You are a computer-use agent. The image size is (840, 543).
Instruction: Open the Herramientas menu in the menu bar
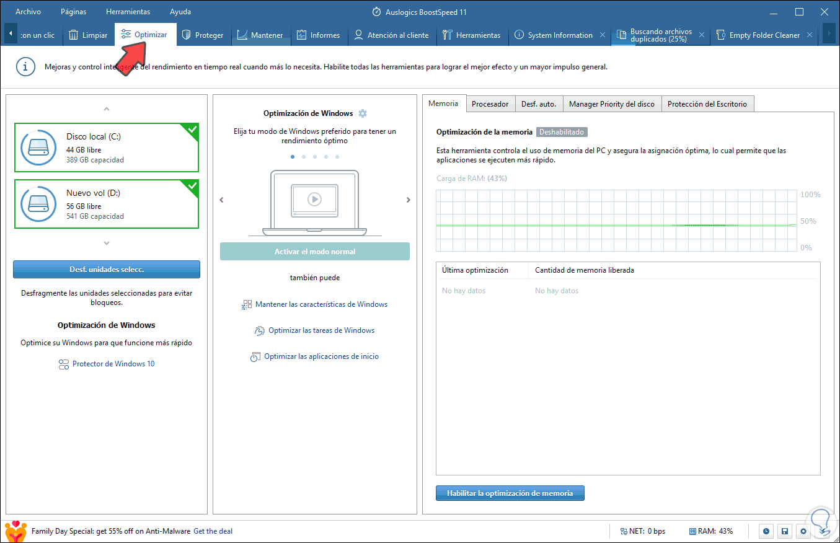(128, 12)
